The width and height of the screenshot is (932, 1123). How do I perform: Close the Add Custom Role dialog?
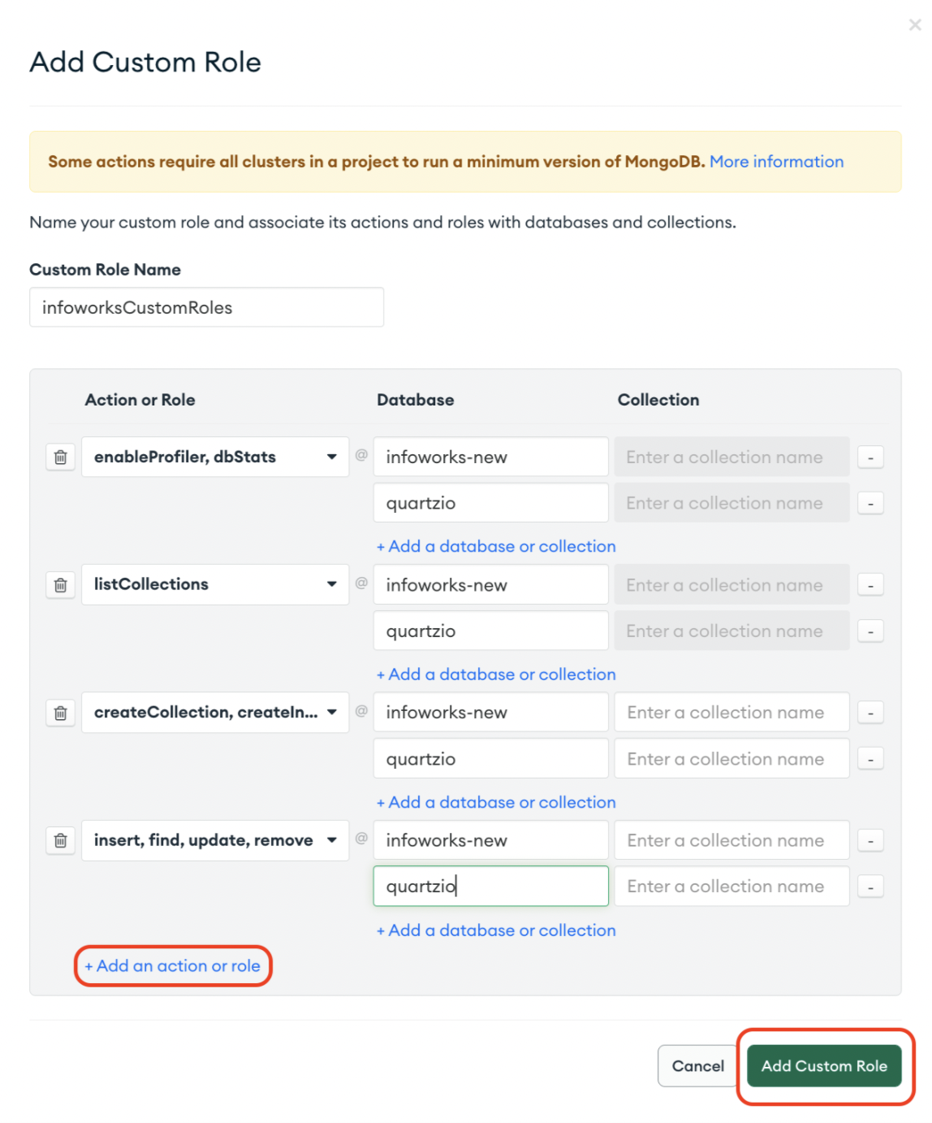[x=915, y=25]
